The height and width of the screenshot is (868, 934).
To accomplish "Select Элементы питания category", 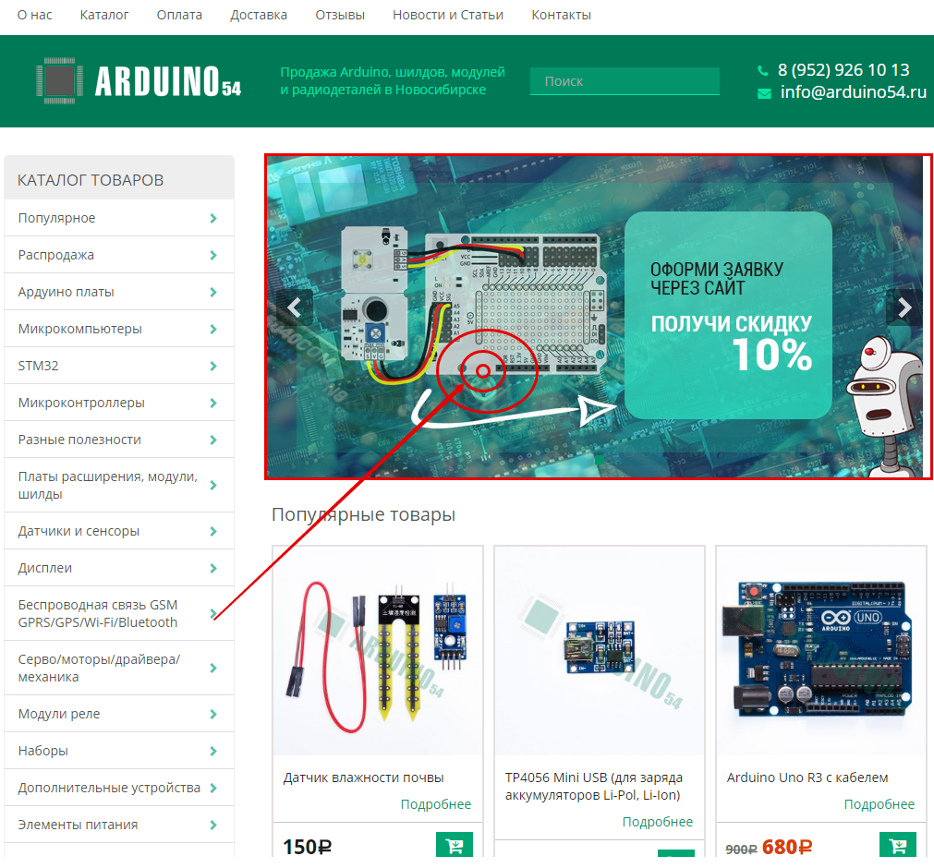I will [x=119, y=825].
